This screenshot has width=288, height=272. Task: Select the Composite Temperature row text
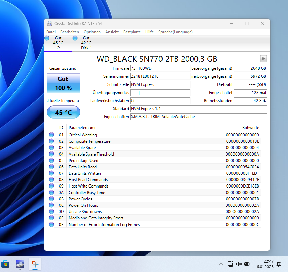click(89, 141)
